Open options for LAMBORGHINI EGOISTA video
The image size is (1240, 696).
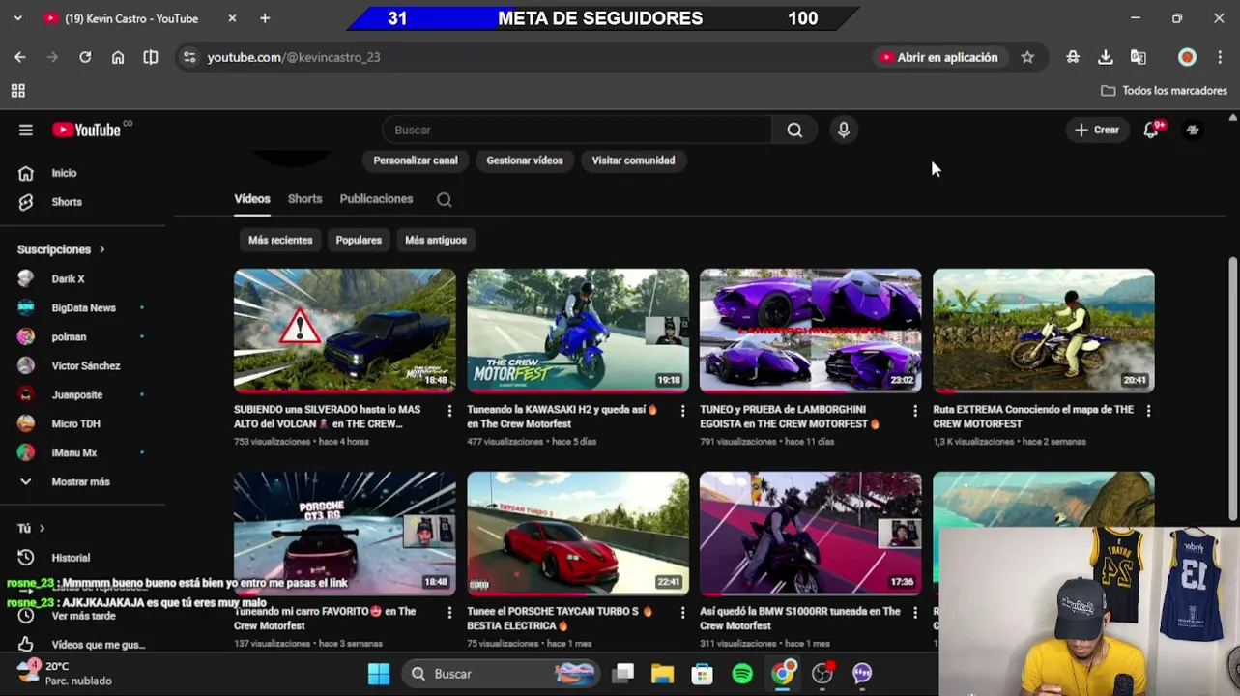[915, 411]
